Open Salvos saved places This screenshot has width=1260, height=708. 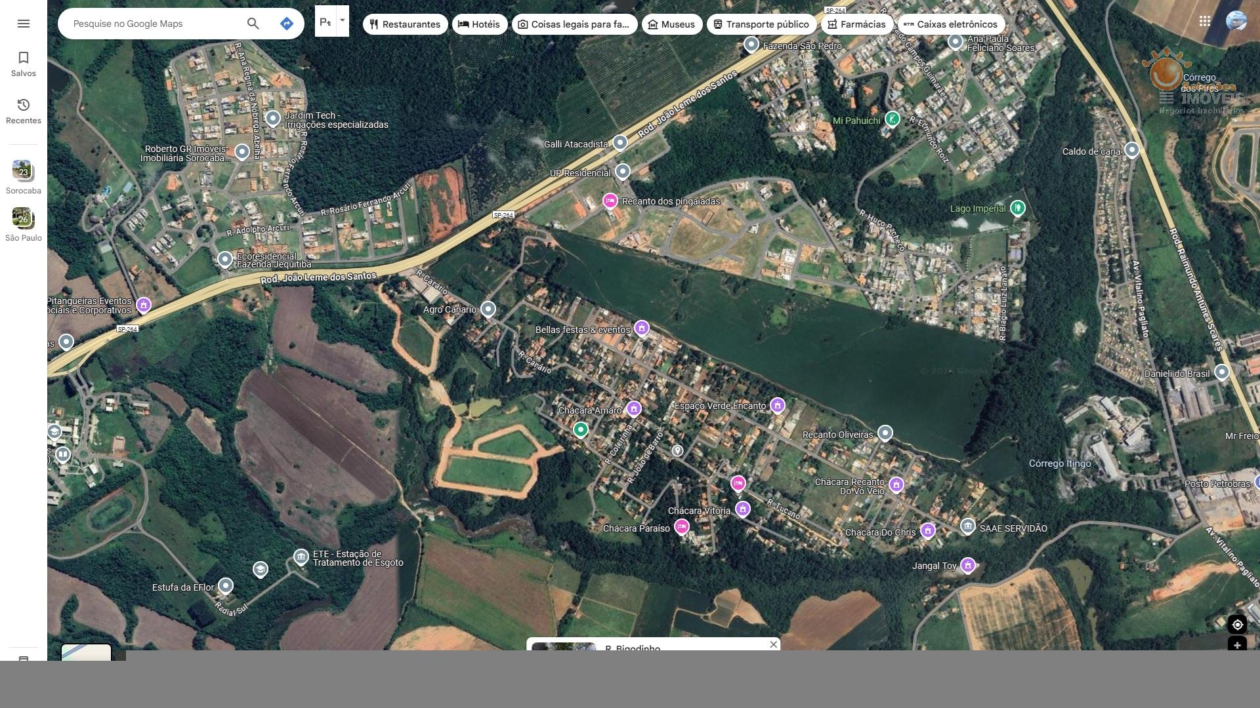pyautogui.click(x=24, y=64)
